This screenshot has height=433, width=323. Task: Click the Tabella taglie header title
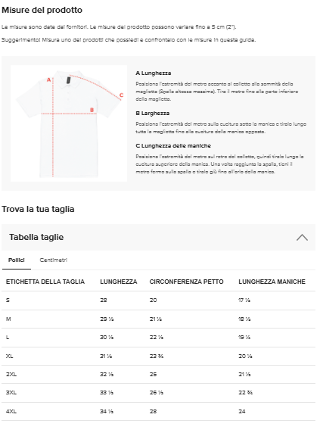click(36, 237)
